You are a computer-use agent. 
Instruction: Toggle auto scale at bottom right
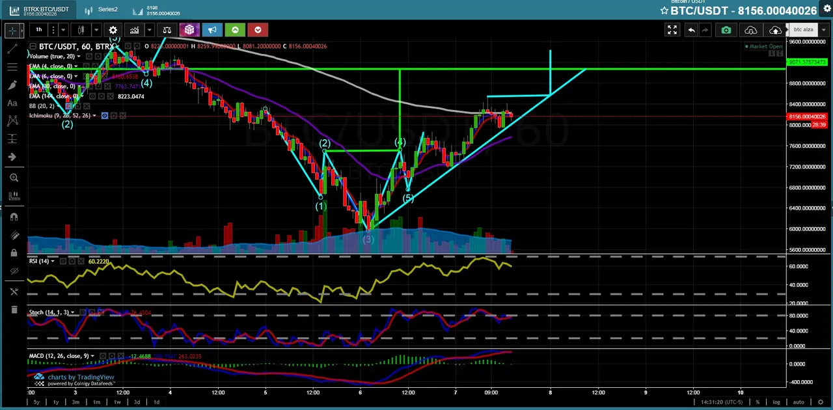(799, 402)
